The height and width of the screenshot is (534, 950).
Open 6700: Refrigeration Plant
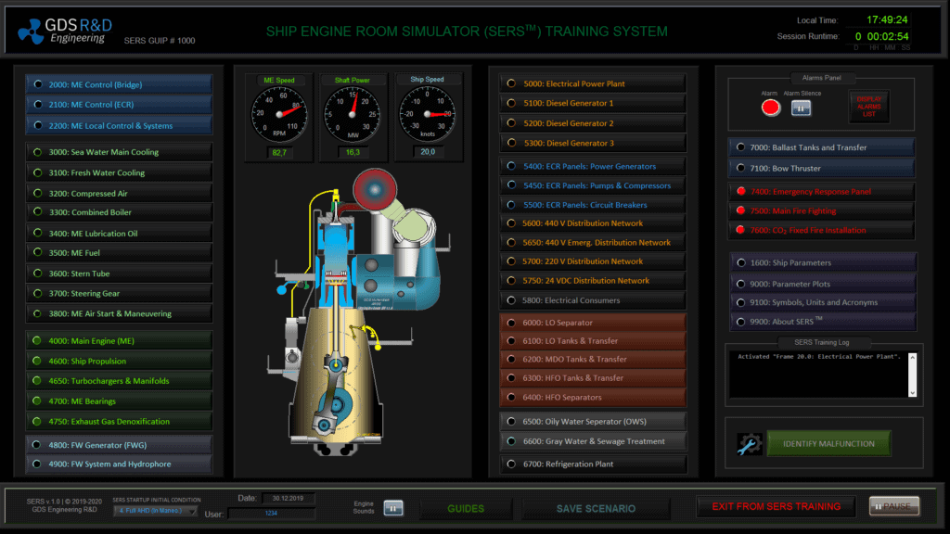tap(593, 464)
